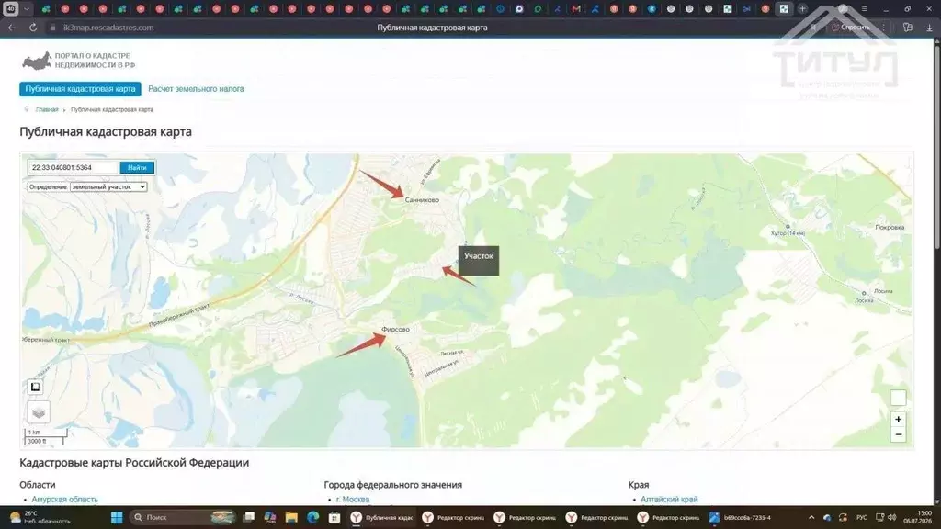Image resolution: width=941 pixels, height=529 pixels.
Task: Switch to 'Расчет земельного налога' tab
Action: point(197,89)
